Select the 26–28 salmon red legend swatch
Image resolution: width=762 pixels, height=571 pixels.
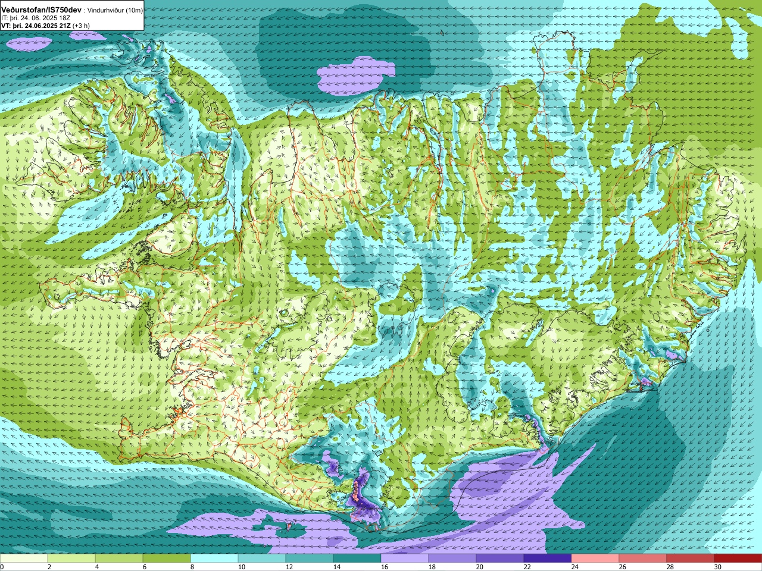[x=643, y=559]
